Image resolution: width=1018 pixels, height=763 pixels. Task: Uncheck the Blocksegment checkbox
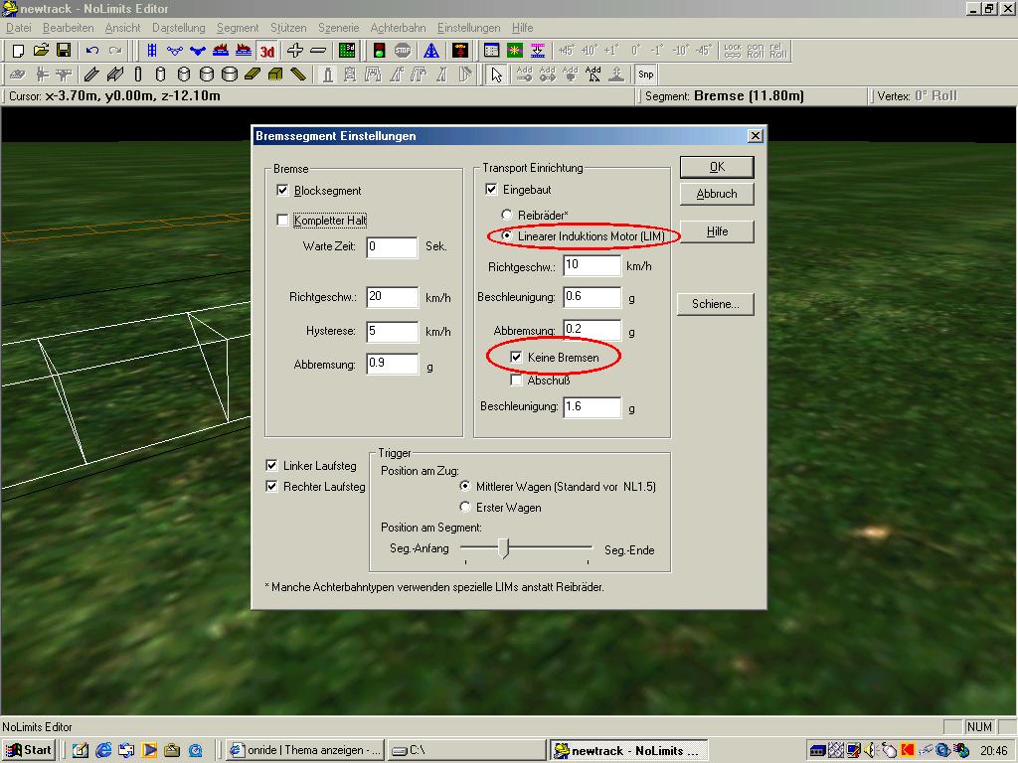(282, 190)
